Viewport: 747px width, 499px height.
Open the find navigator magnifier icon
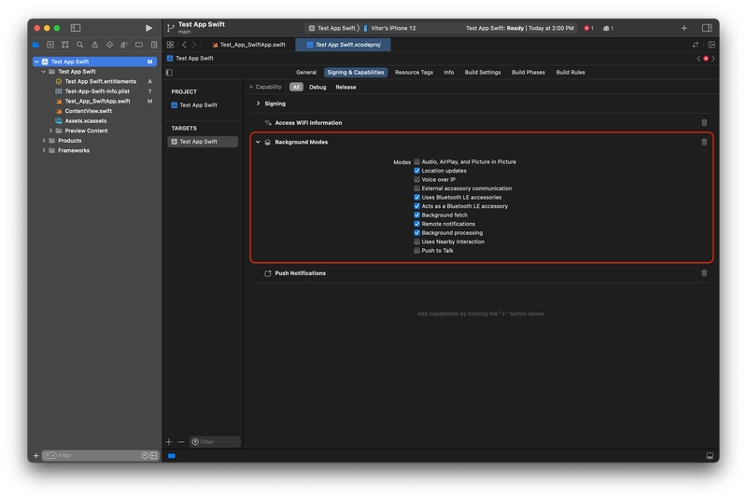point(80,45)
